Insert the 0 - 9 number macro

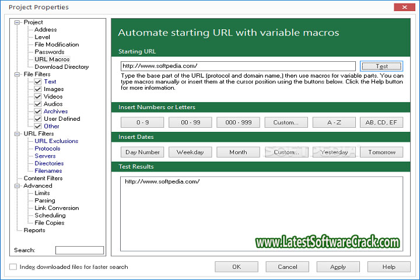142,123
